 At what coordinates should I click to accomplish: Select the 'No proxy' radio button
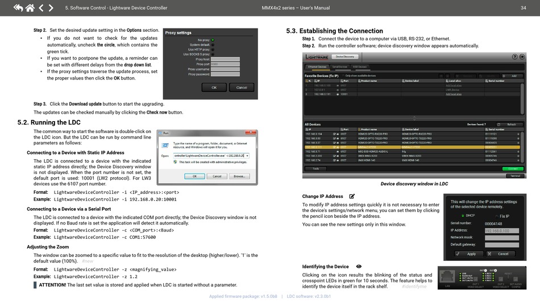tap(213, 40)
